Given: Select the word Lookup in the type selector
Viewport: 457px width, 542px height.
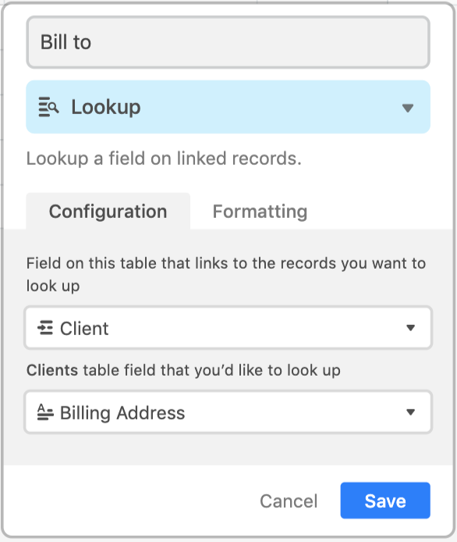Looking at the screenshot, I should [106, 107].
